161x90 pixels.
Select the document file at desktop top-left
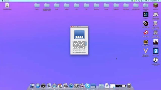(x=7, y=5)
